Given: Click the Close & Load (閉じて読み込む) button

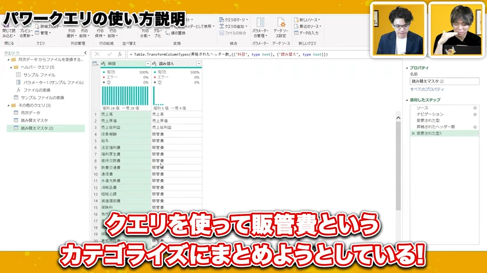Looking at the screenshot, I should point(9,30).
